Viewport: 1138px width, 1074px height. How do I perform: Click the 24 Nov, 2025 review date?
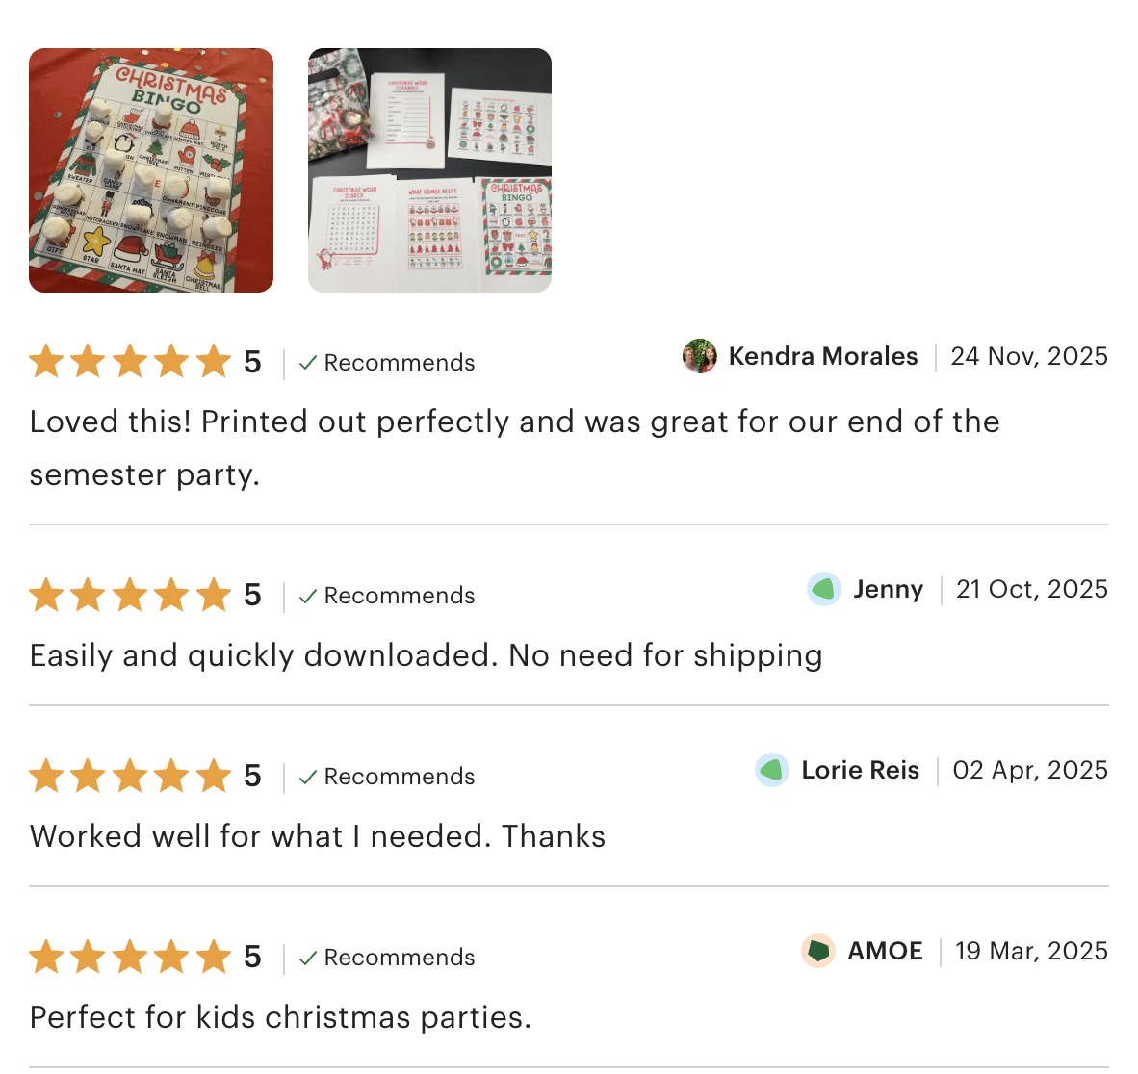click(1029, 356)
